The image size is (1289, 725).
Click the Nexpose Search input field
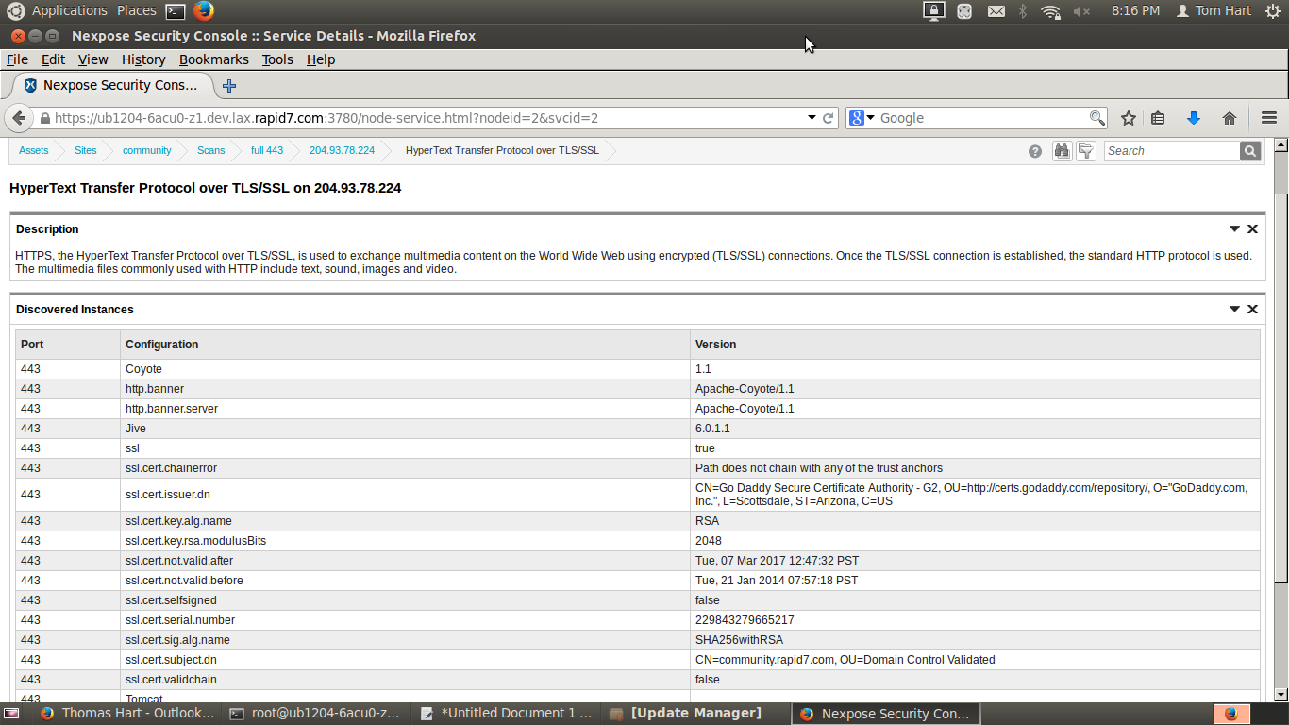(x=1171, y=151)
